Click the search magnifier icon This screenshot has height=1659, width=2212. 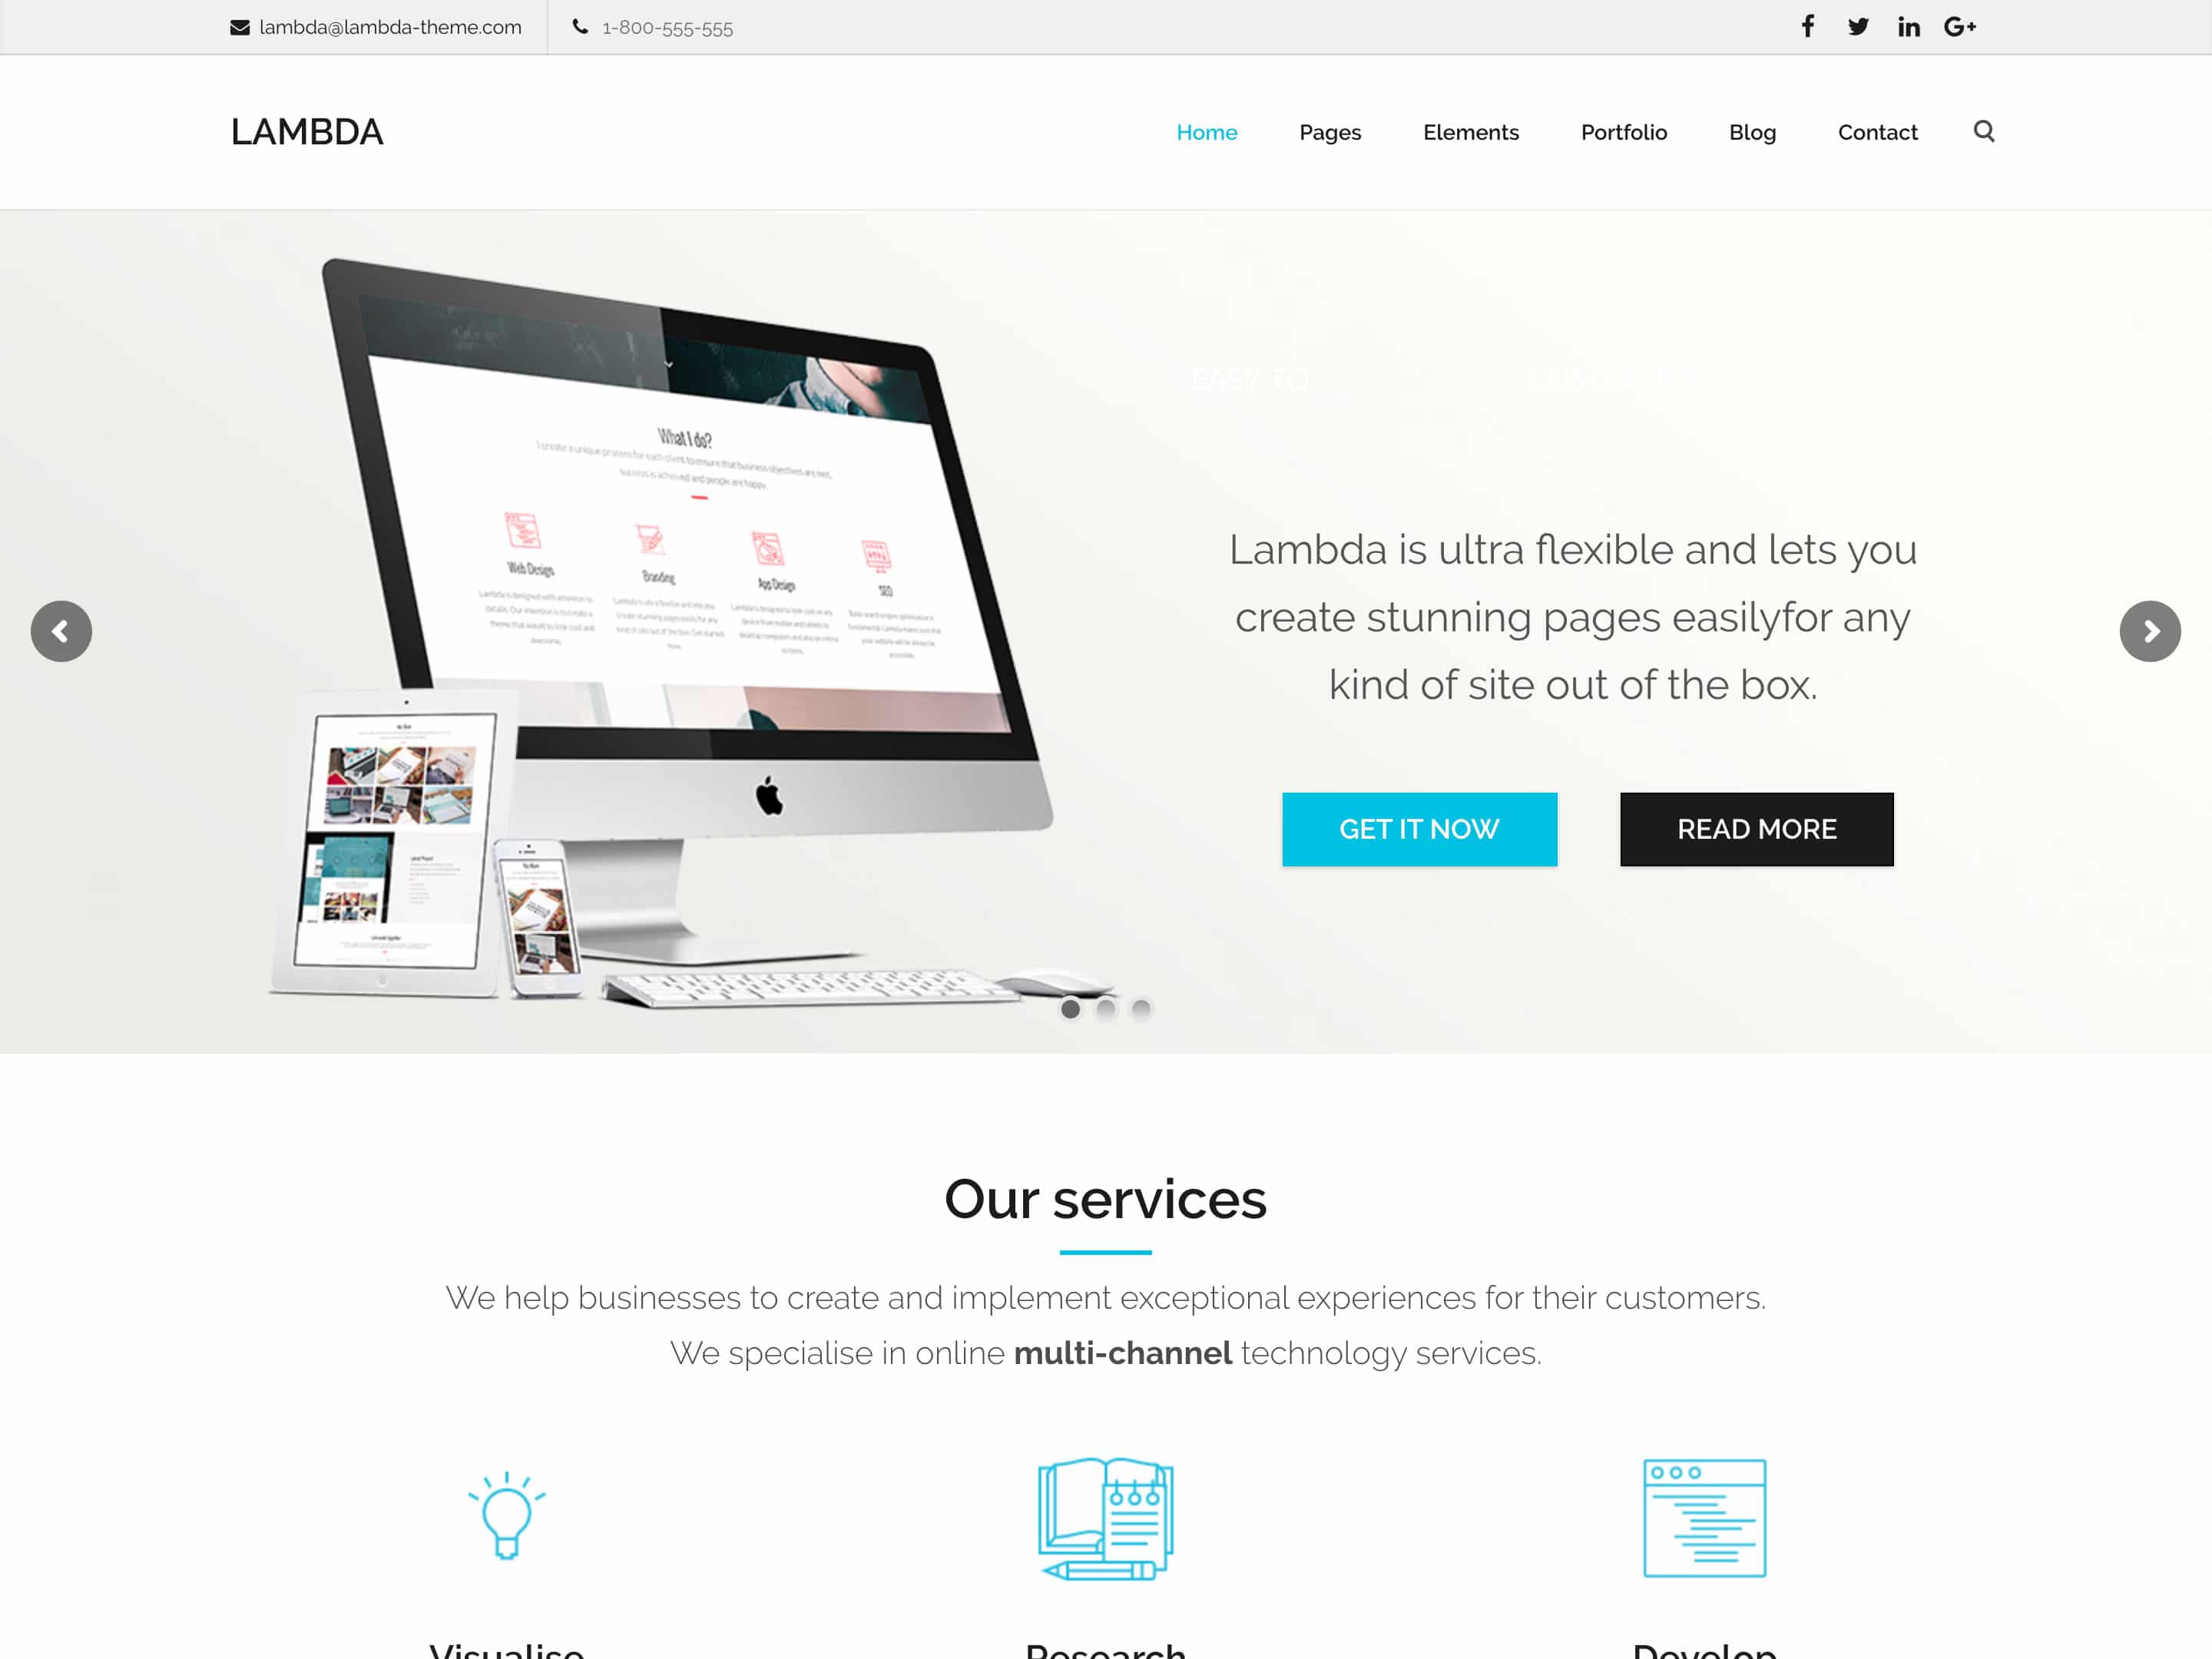pyautogui.click(x=1984, y=131)
